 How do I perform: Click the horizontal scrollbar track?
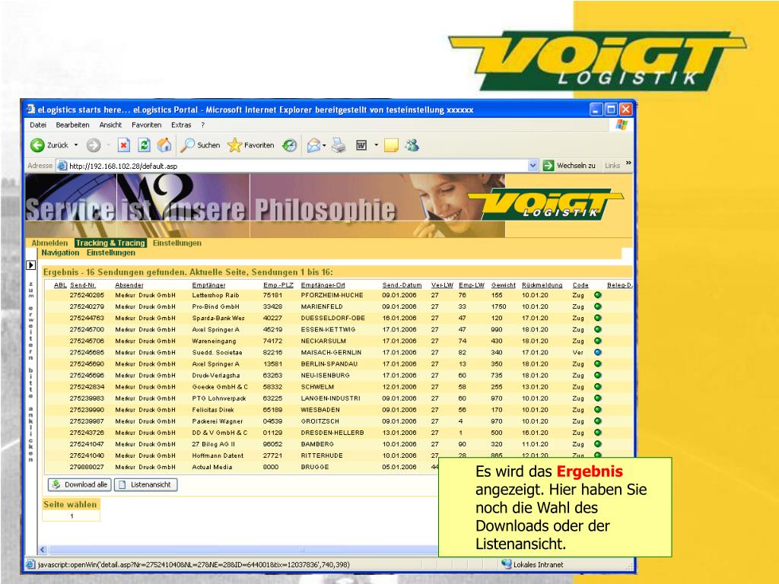tap(243, 550)
